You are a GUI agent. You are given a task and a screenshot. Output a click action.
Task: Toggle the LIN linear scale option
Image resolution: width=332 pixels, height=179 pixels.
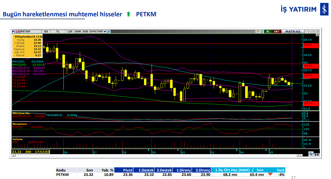(70, 31)
